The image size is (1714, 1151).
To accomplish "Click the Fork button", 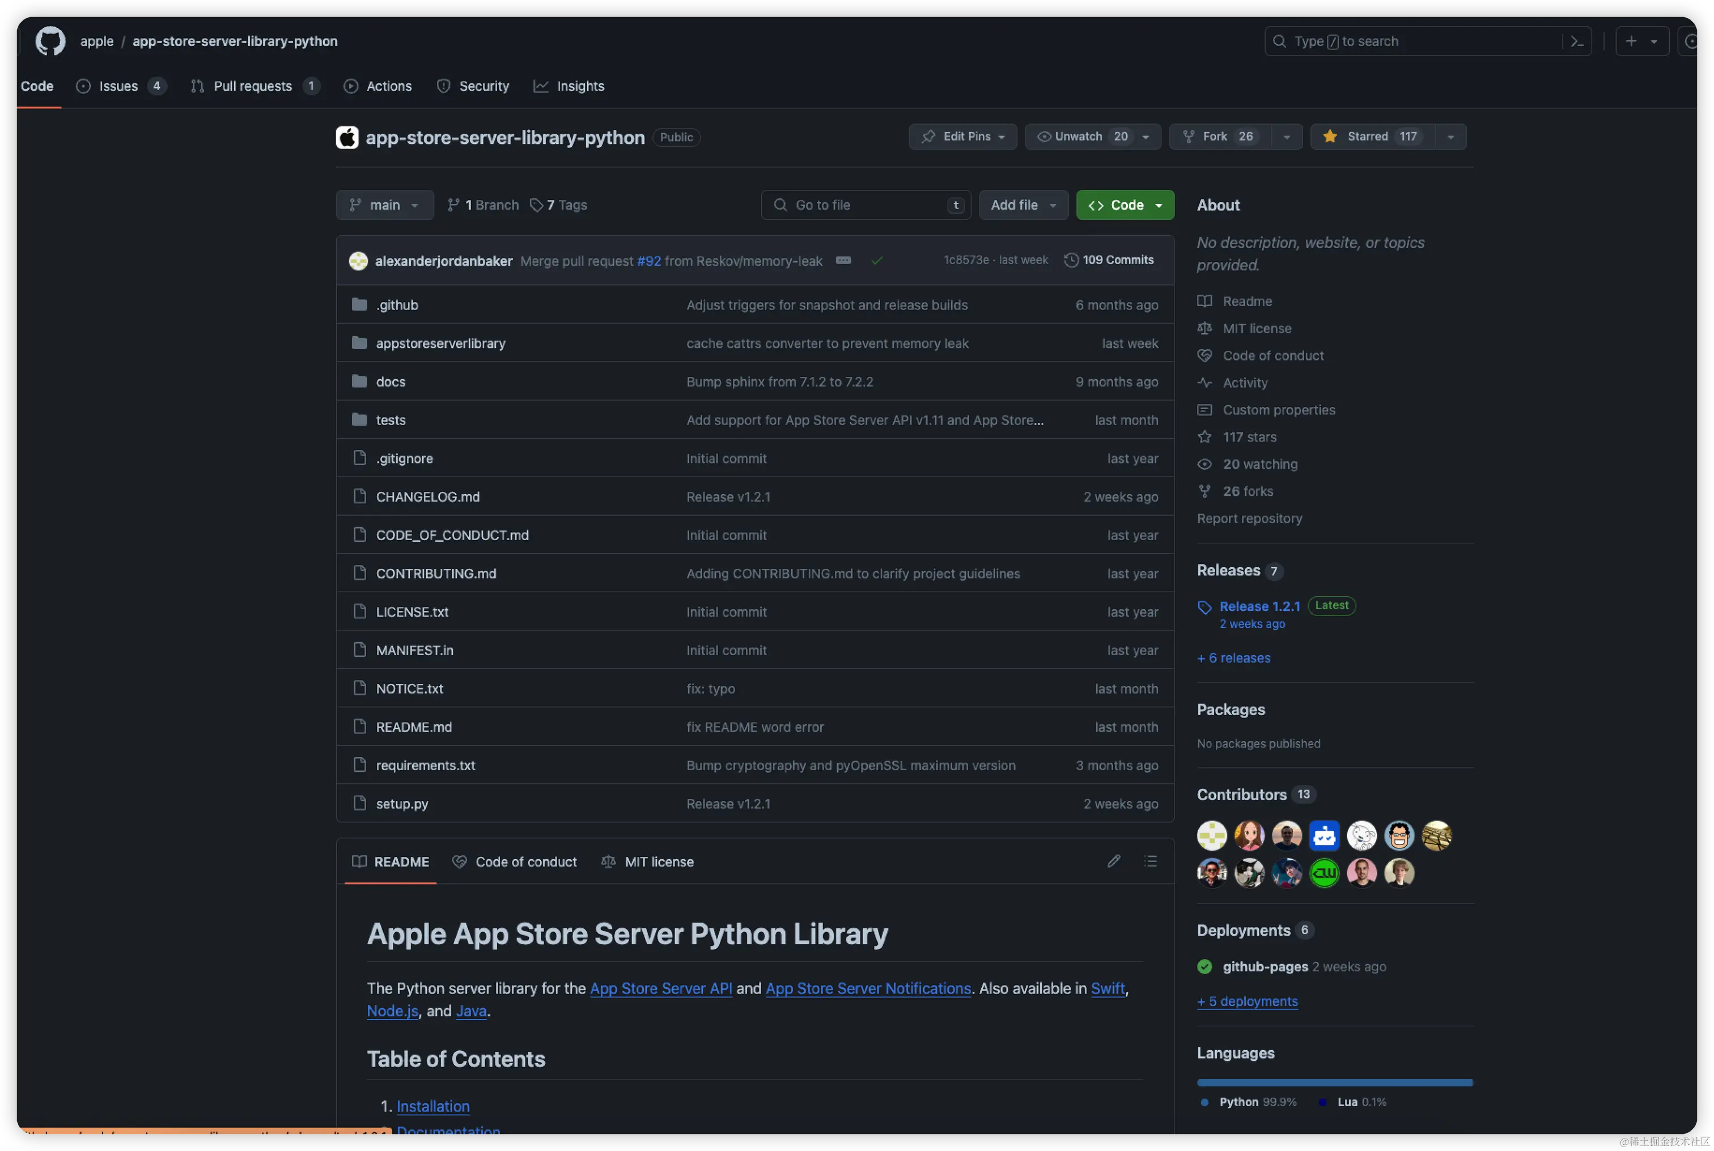I will [1221, 137].
